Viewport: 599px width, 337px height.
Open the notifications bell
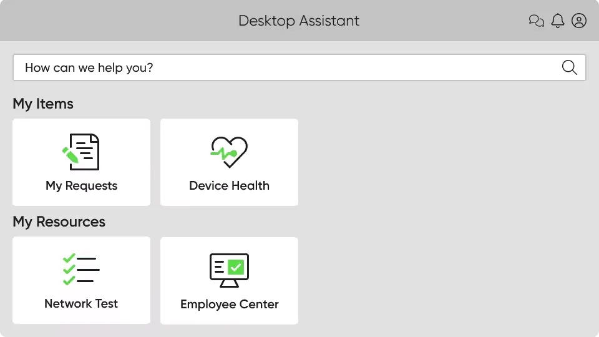[558, 21]
